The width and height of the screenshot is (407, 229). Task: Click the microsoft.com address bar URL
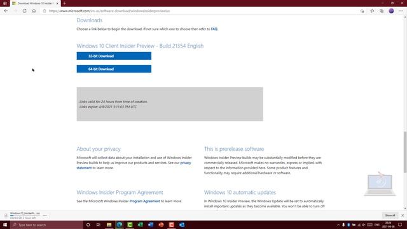click(109, 11)
